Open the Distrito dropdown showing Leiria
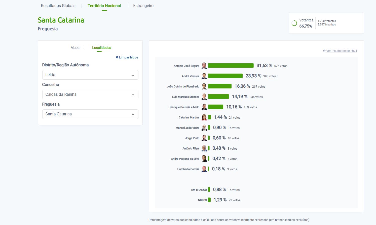Image resolution: width=376 pixels, height=225 pixels. [x=90, y=75]
